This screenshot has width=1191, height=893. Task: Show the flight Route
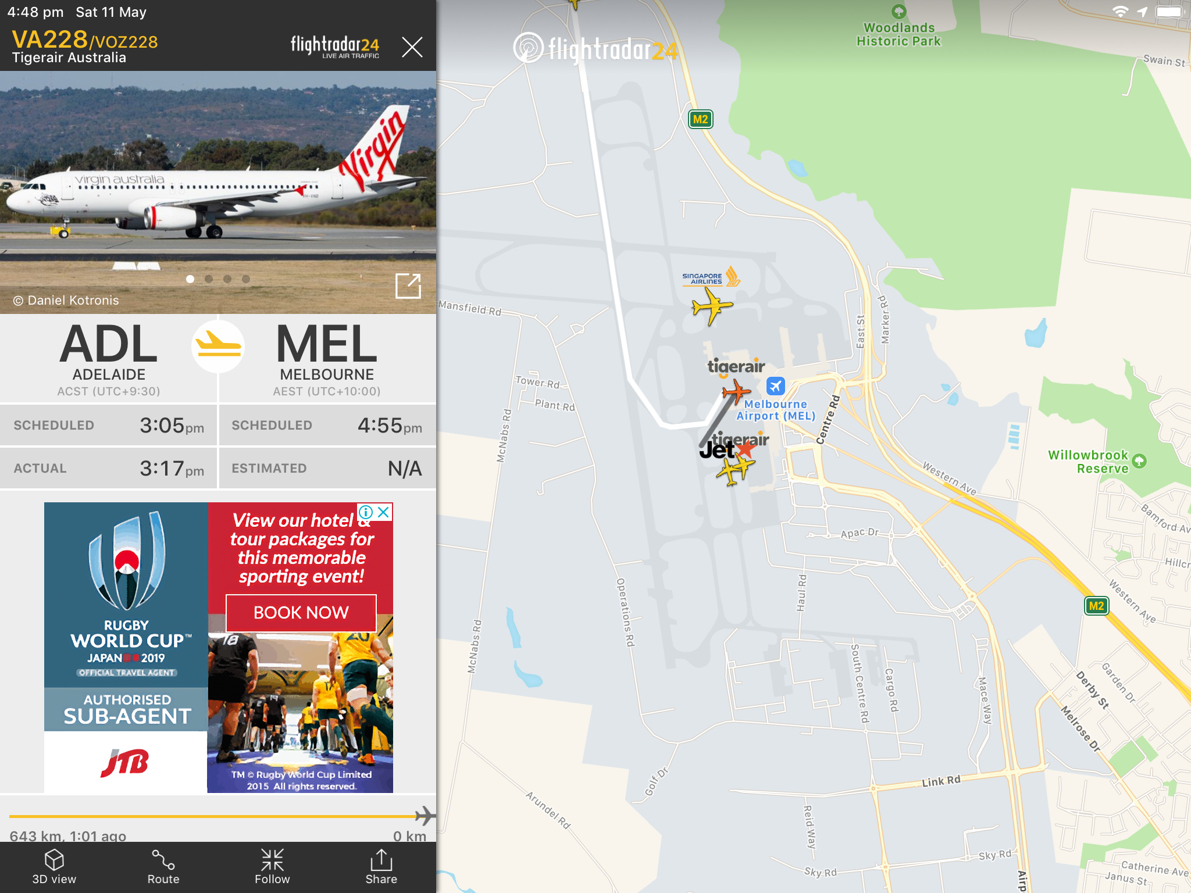click(x=163, y=867)
